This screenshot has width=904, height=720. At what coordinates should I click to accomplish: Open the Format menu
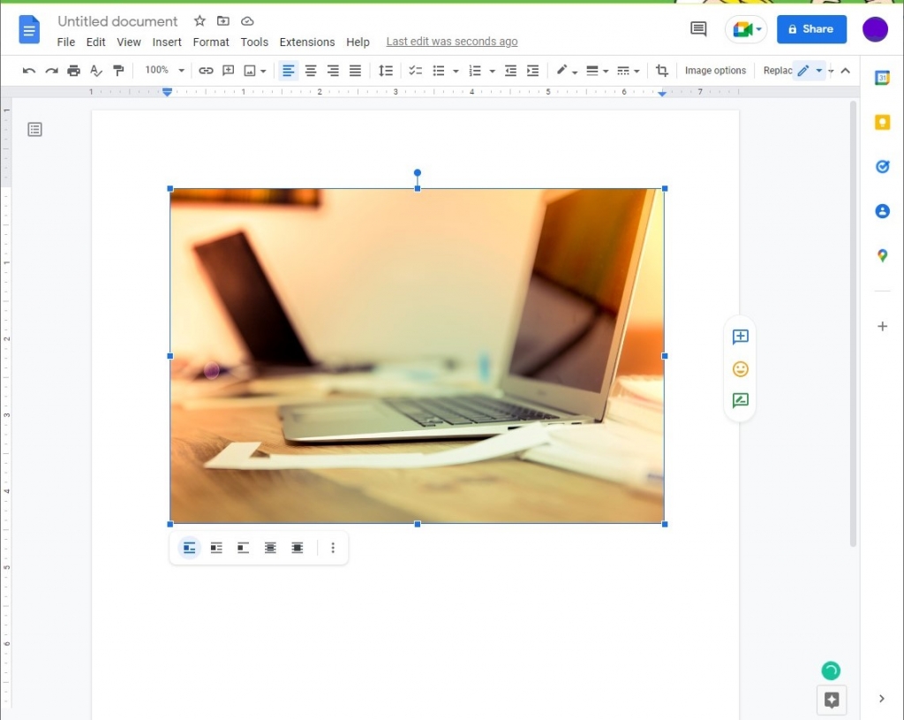coord(211,42)
